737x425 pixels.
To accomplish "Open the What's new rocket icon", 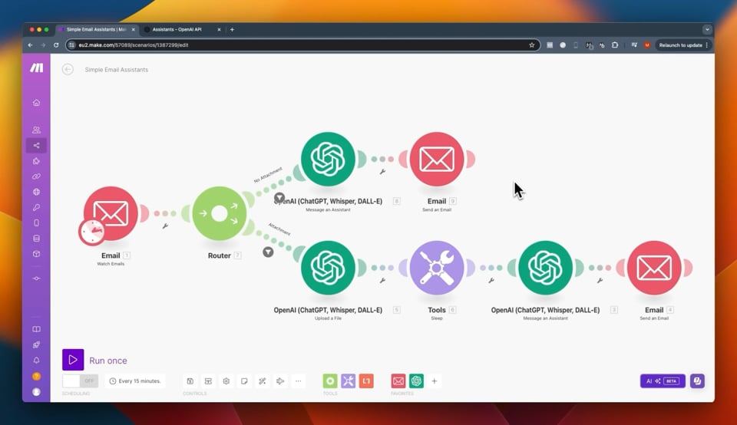I will pyautogui.click(x=36, y=344).
